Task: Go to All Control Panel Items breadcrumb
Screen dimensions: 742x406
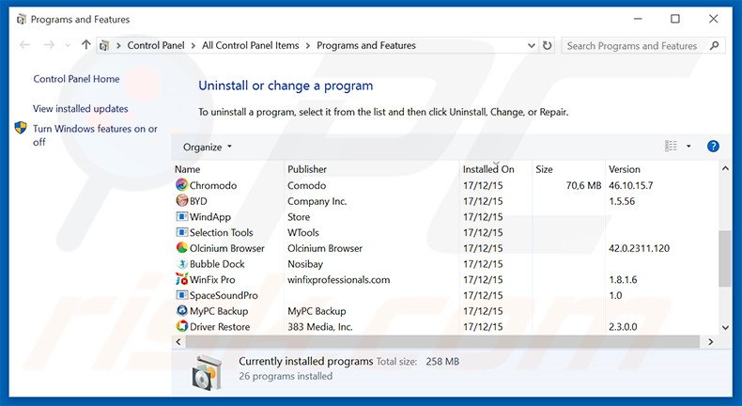Action: (x=251, y=45)
